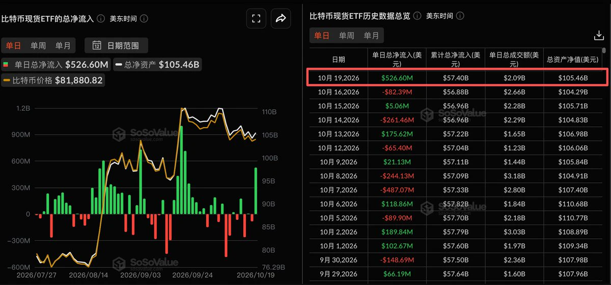Click the $175.62M inflow cell

click(x=397, y=134)
